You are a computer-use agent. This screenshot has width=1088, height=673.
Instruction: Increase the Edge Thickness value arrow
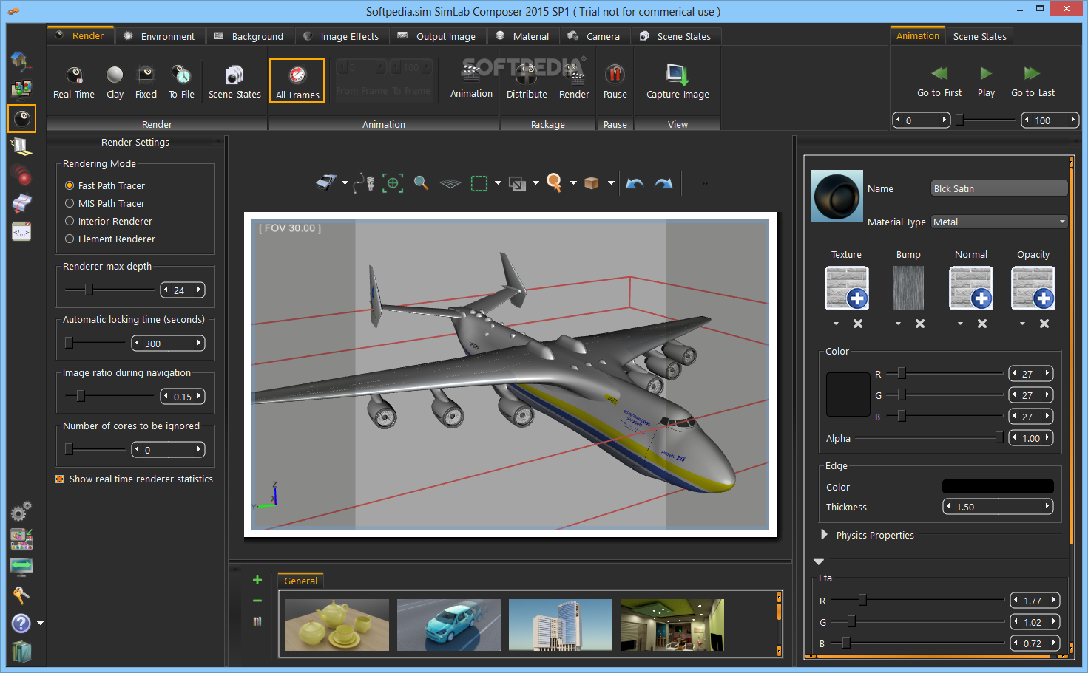(1047, 506)
